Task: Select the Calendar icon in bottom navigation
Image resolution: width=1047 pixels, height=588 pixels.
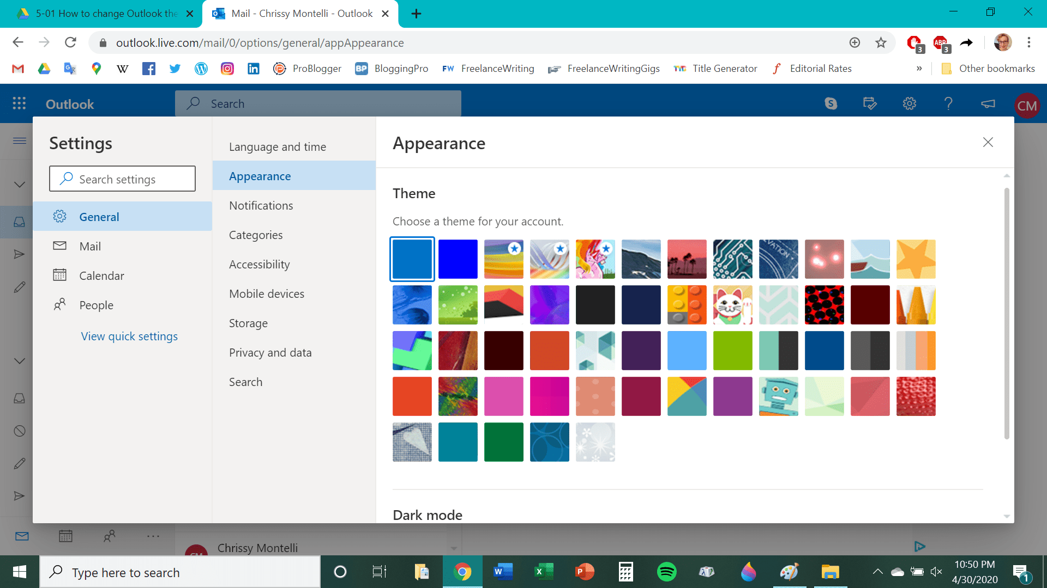Action: point(65,536)
